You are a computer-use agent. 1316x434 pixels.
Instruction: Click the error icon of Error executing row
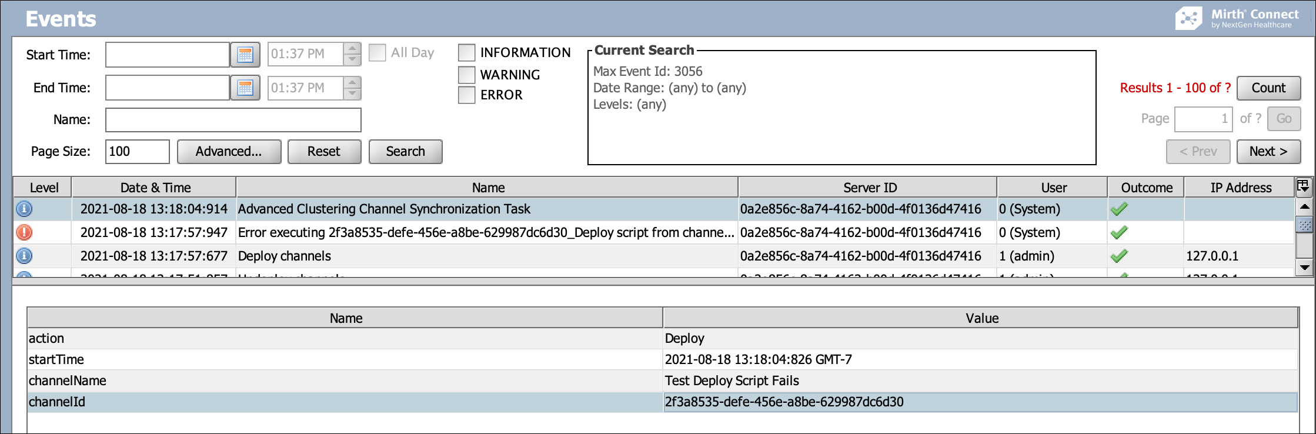[24, 232]
